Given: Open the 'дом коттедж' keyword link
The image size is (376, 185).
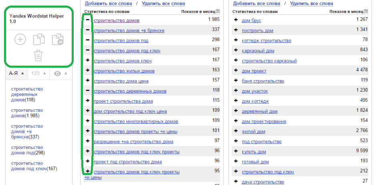Looking at the screenshot, I should click(255, 101).
